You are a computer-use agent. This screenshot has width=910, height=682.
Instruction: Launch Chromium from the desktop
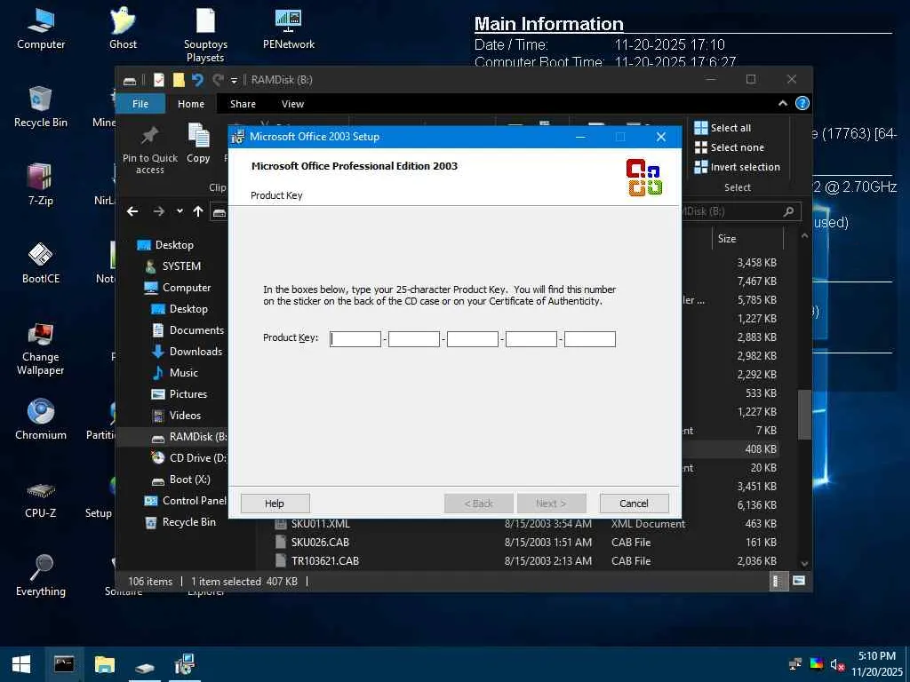coord(41,419)
